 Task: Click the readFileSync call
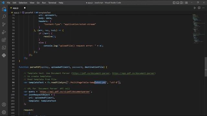point(58,82)
